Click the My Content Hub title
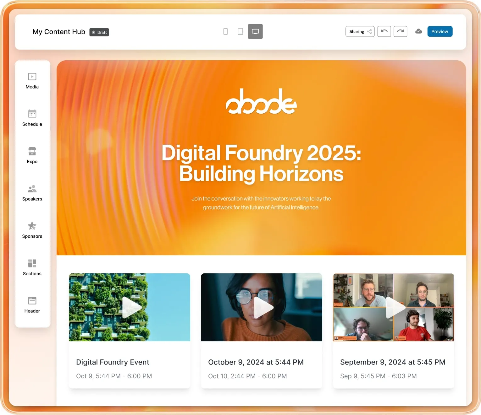Image resolution: width=481 pixels, height=415 pixels. [58, 32]
